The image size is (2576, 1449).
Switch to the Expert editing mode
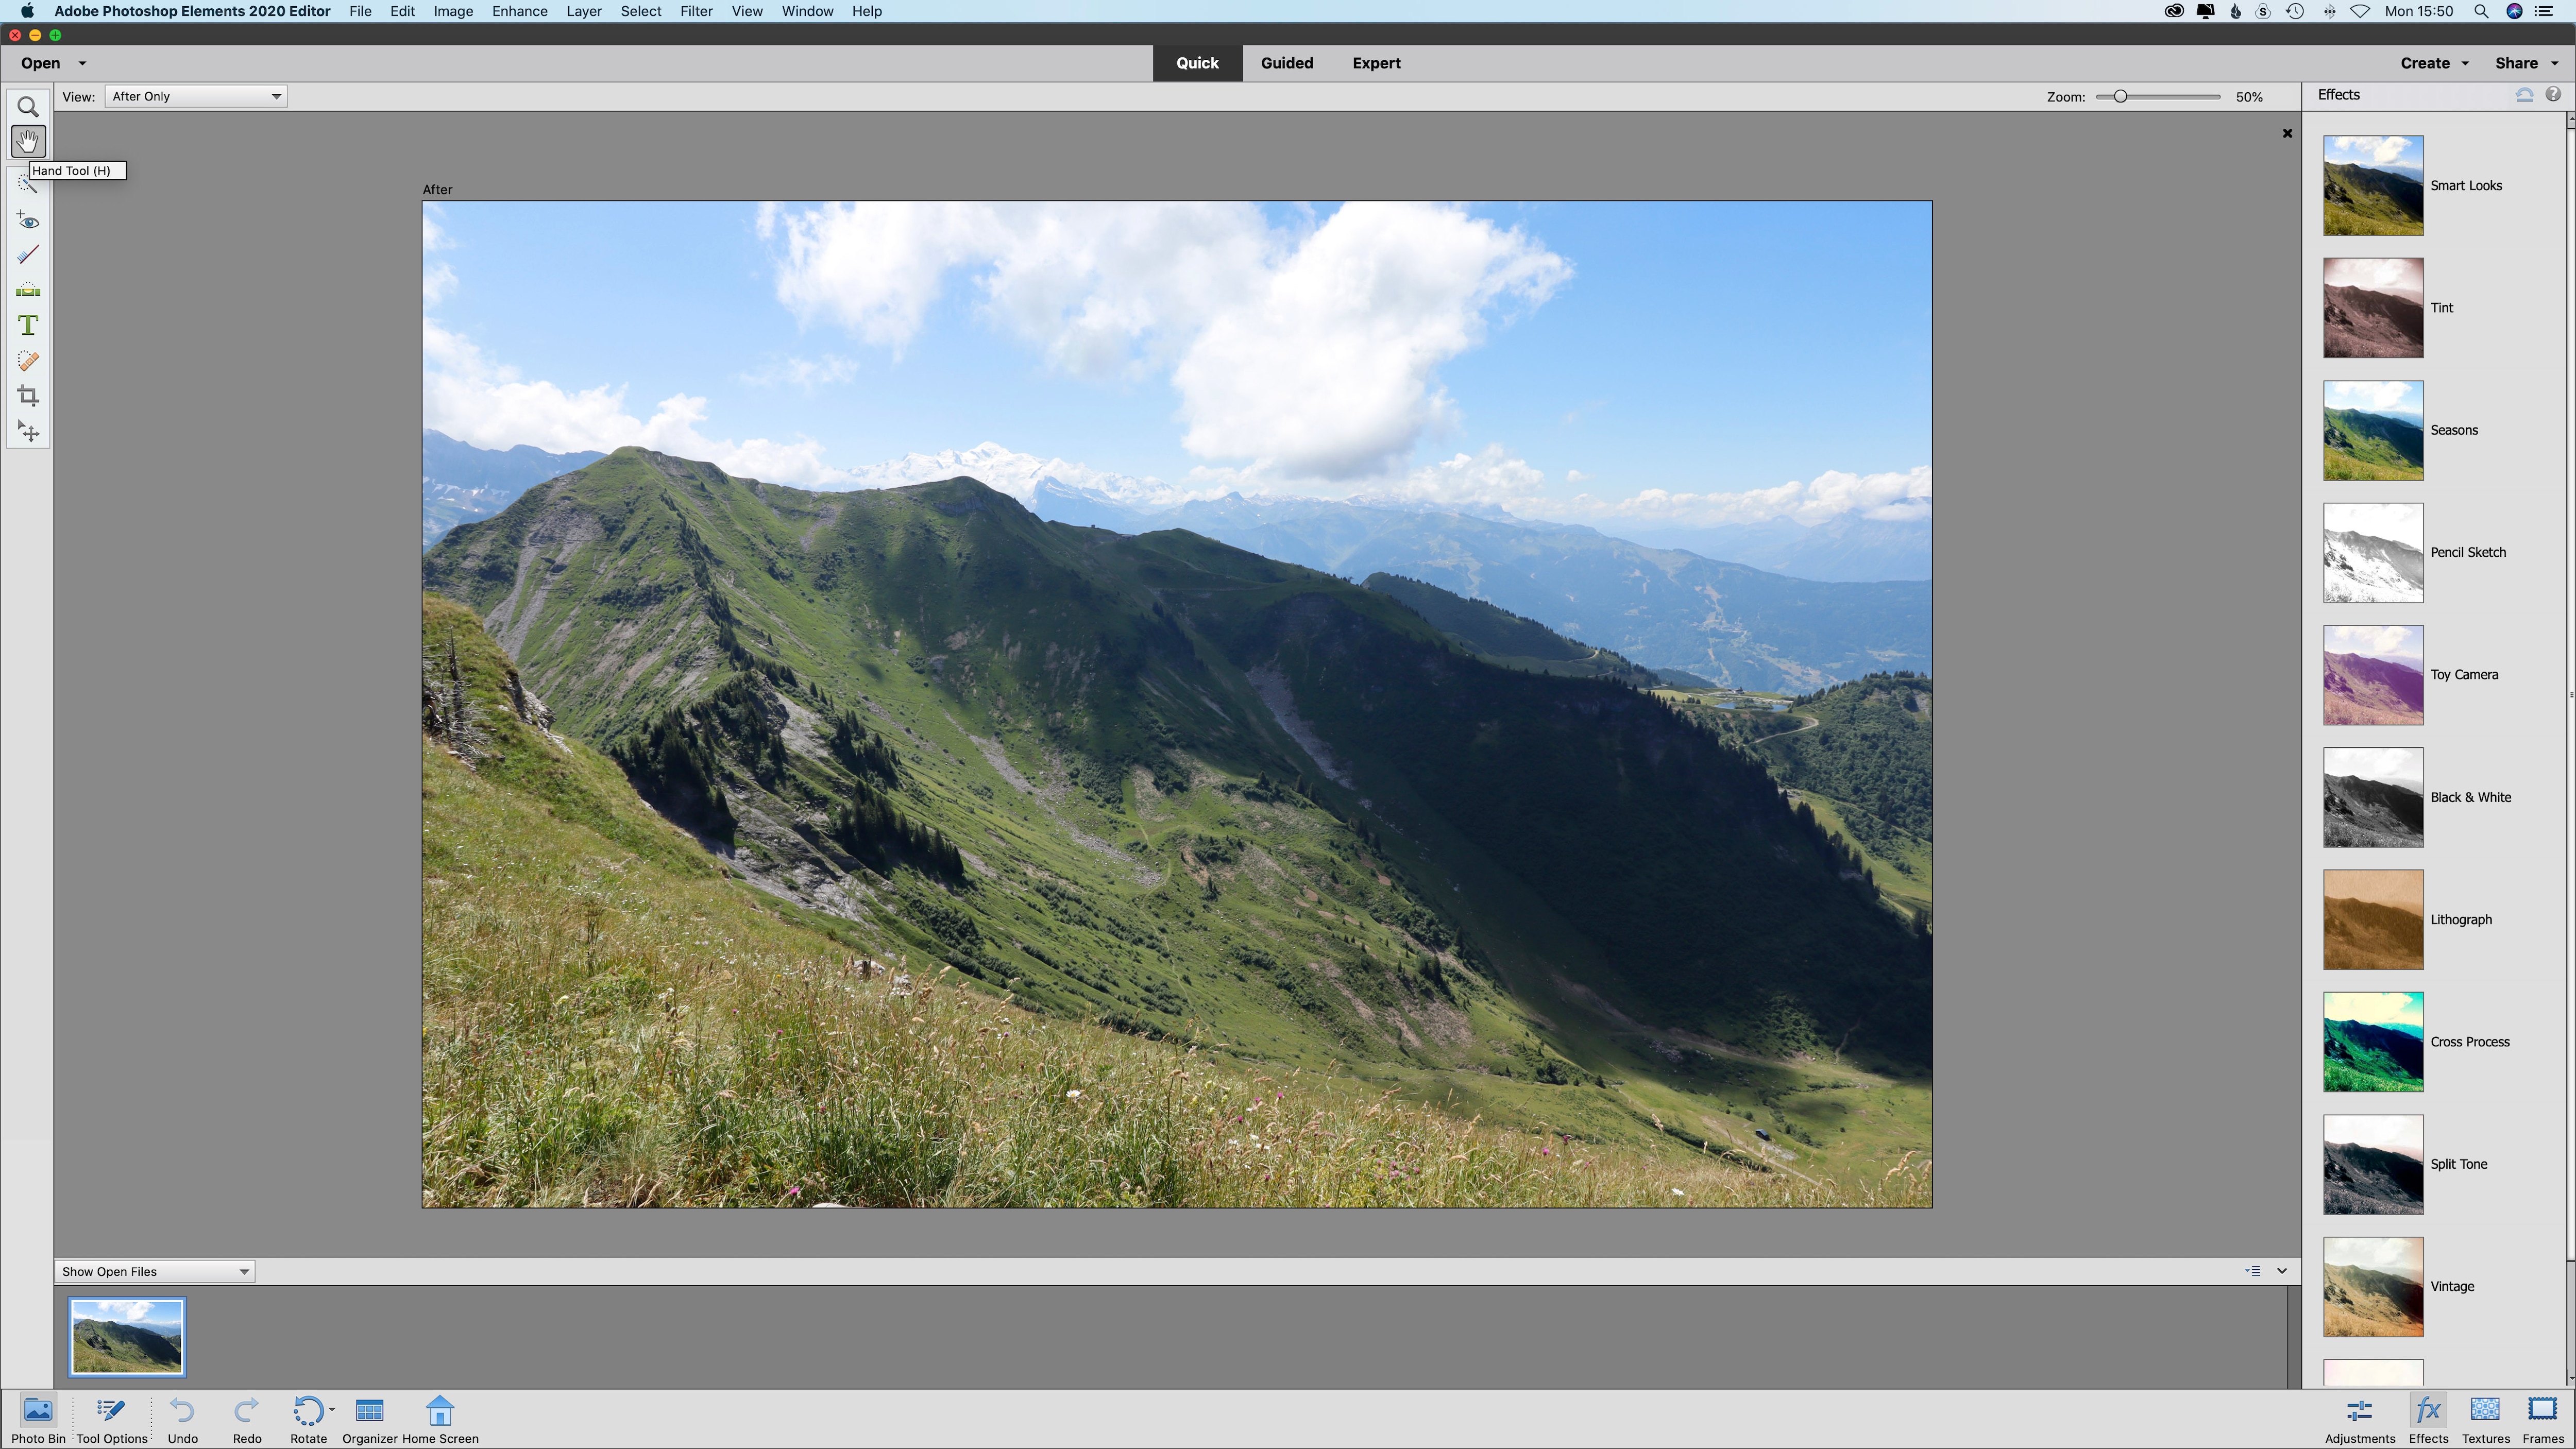point(1377,62)
